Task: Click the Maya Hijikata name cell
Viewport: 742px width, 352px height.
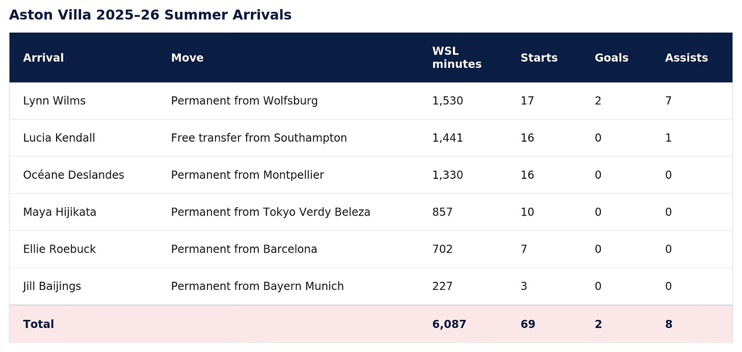Action: pos(60,212)
